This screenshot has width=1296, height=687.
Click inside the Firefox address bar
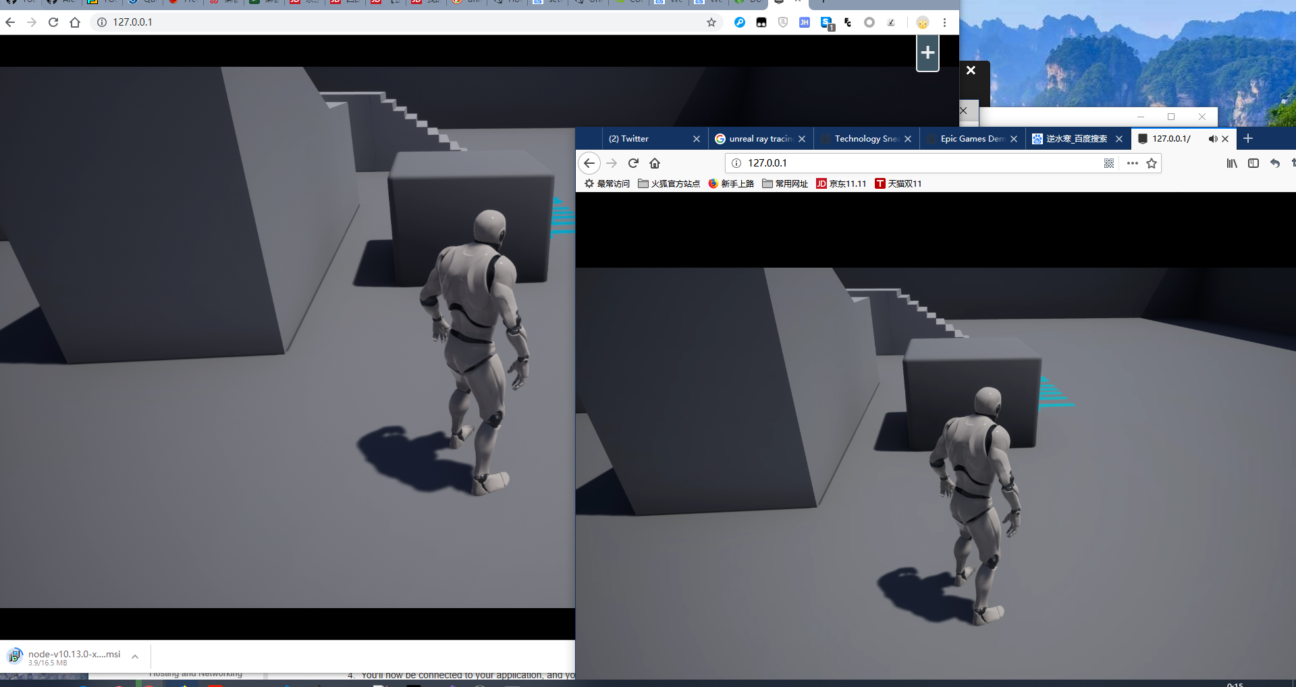point(878,162)
